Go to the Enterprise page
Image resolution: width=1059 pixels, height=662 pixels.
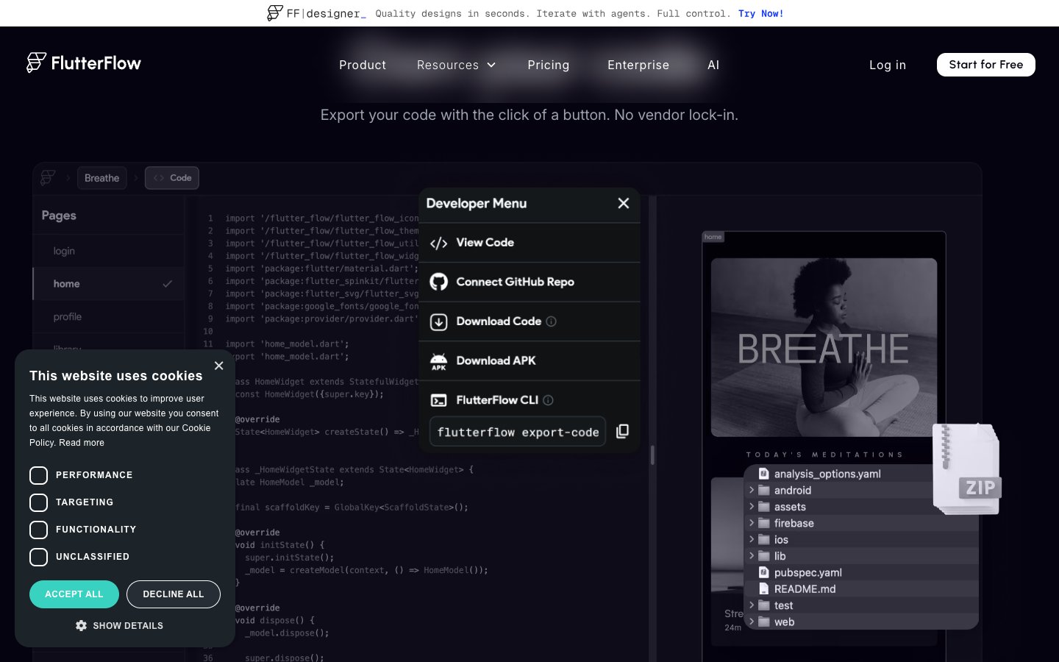(x=638, y=65)
